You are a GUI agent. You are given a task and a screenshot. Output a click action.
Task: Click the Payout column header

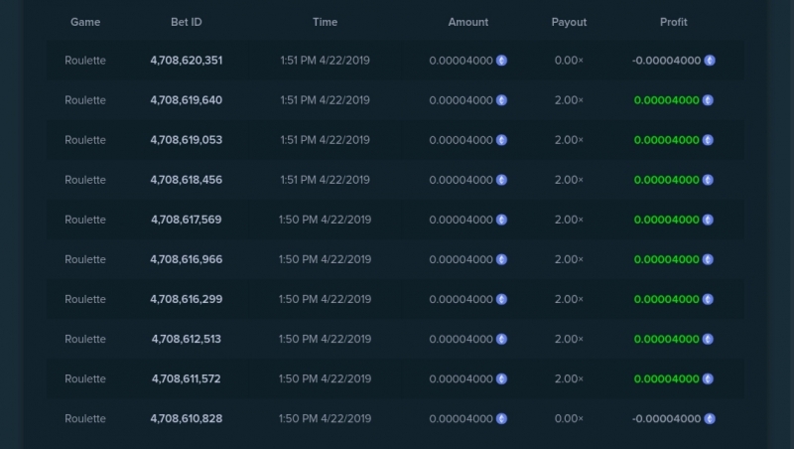click(x=569, y=22)
